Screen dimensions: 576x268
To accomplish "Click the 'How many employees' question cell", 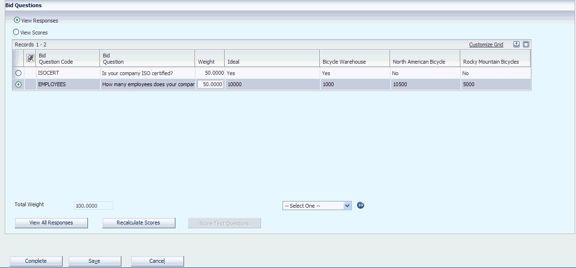I will click(x=147, y=84).
